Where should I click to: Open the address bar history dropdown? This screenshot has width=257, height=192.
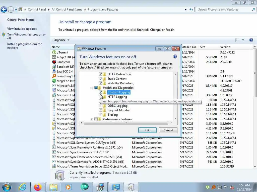tap(185, 10)
